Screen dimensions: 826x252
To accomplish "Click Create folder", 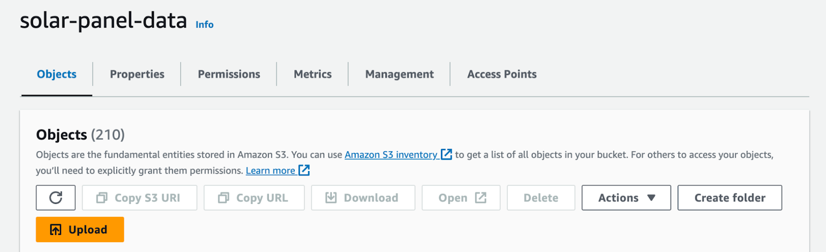I will 729,198.
